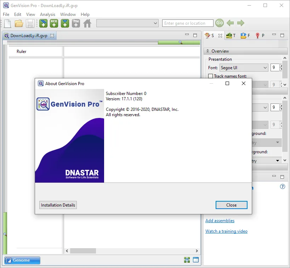Click the Enter gene or location field
The image size is (290, 268).
click(x=188, y=23)
